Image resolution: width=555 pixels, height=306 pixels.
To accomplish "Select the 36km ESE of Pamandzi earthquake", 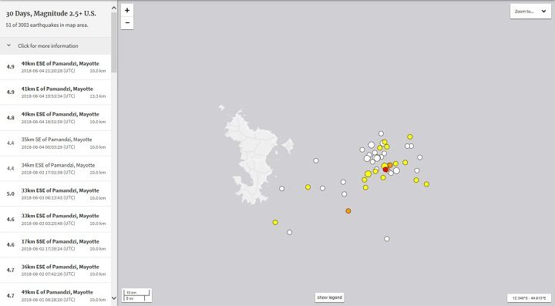I will (55, 271).
